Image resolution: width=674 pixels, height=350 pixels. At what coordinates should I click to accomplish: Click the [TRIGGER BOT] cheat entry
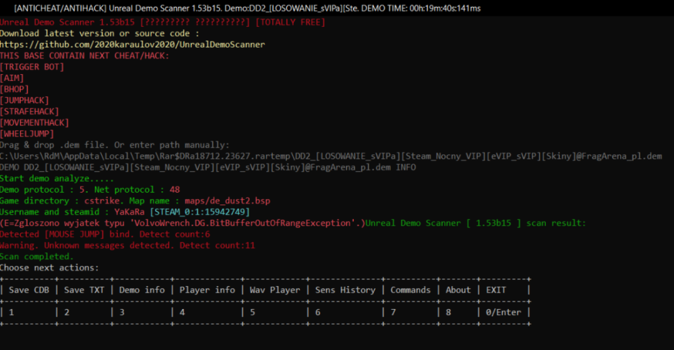click(32, 67)
